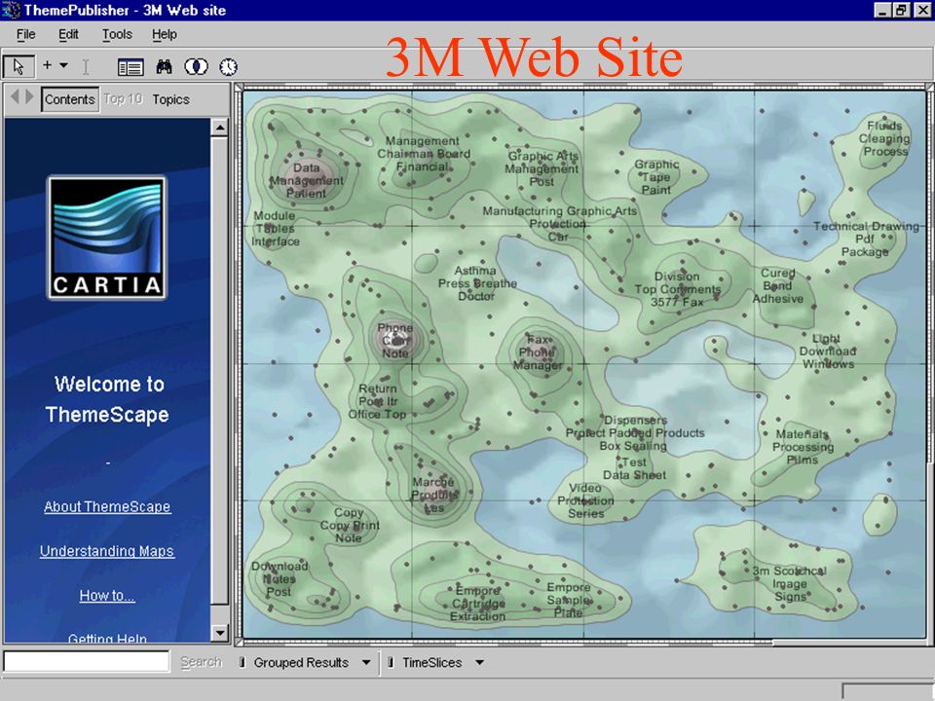Click the Technical Drawing Pdf Package label
Viewport: 935px width, 701px height.
point(866,240)
